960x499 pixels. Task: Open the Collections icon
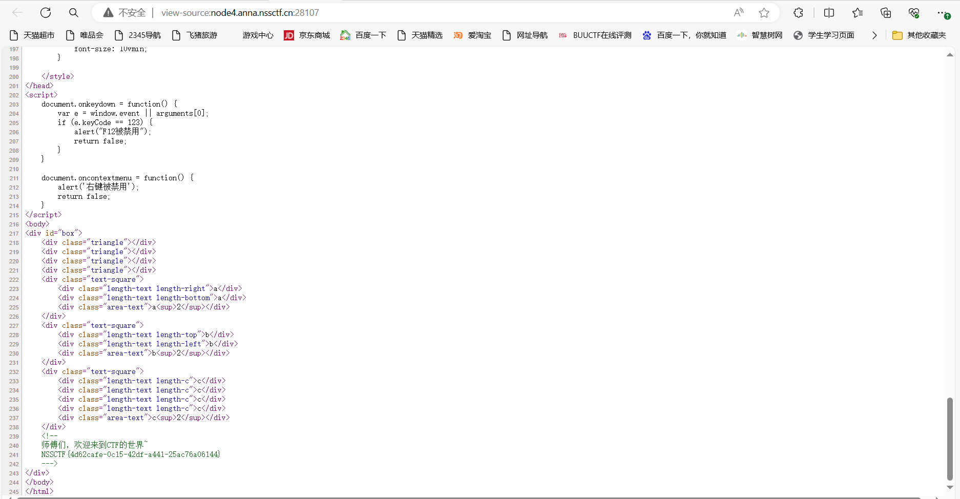pos(886,13)
